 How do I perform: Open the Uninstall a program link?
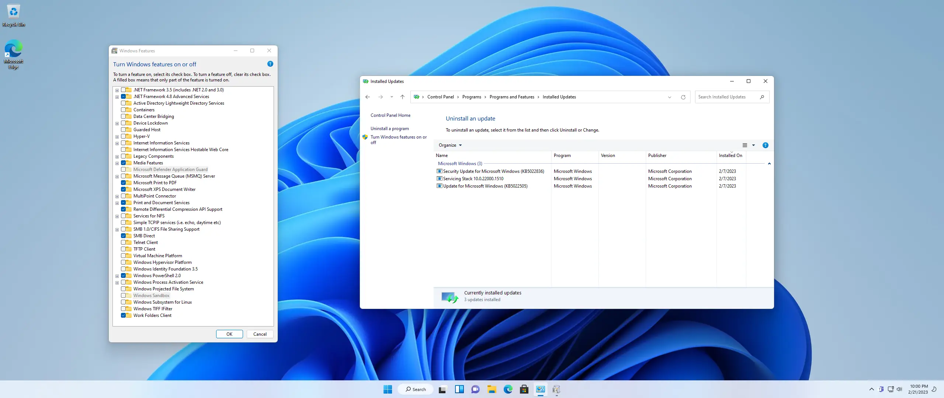[x=389, y=129]
